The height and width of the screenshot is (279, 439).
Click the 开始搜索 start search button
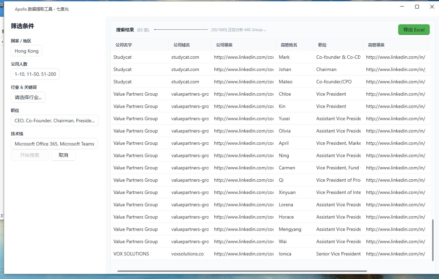[30, 155]
